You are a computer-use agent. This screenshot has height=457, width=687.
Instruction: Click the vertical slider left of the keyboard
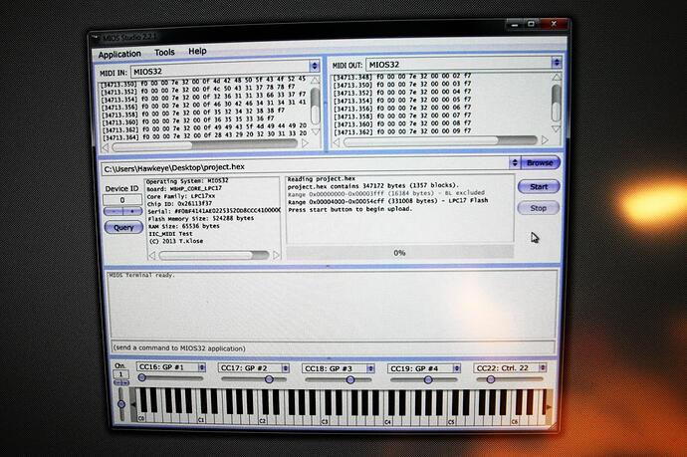pos(121,402)
